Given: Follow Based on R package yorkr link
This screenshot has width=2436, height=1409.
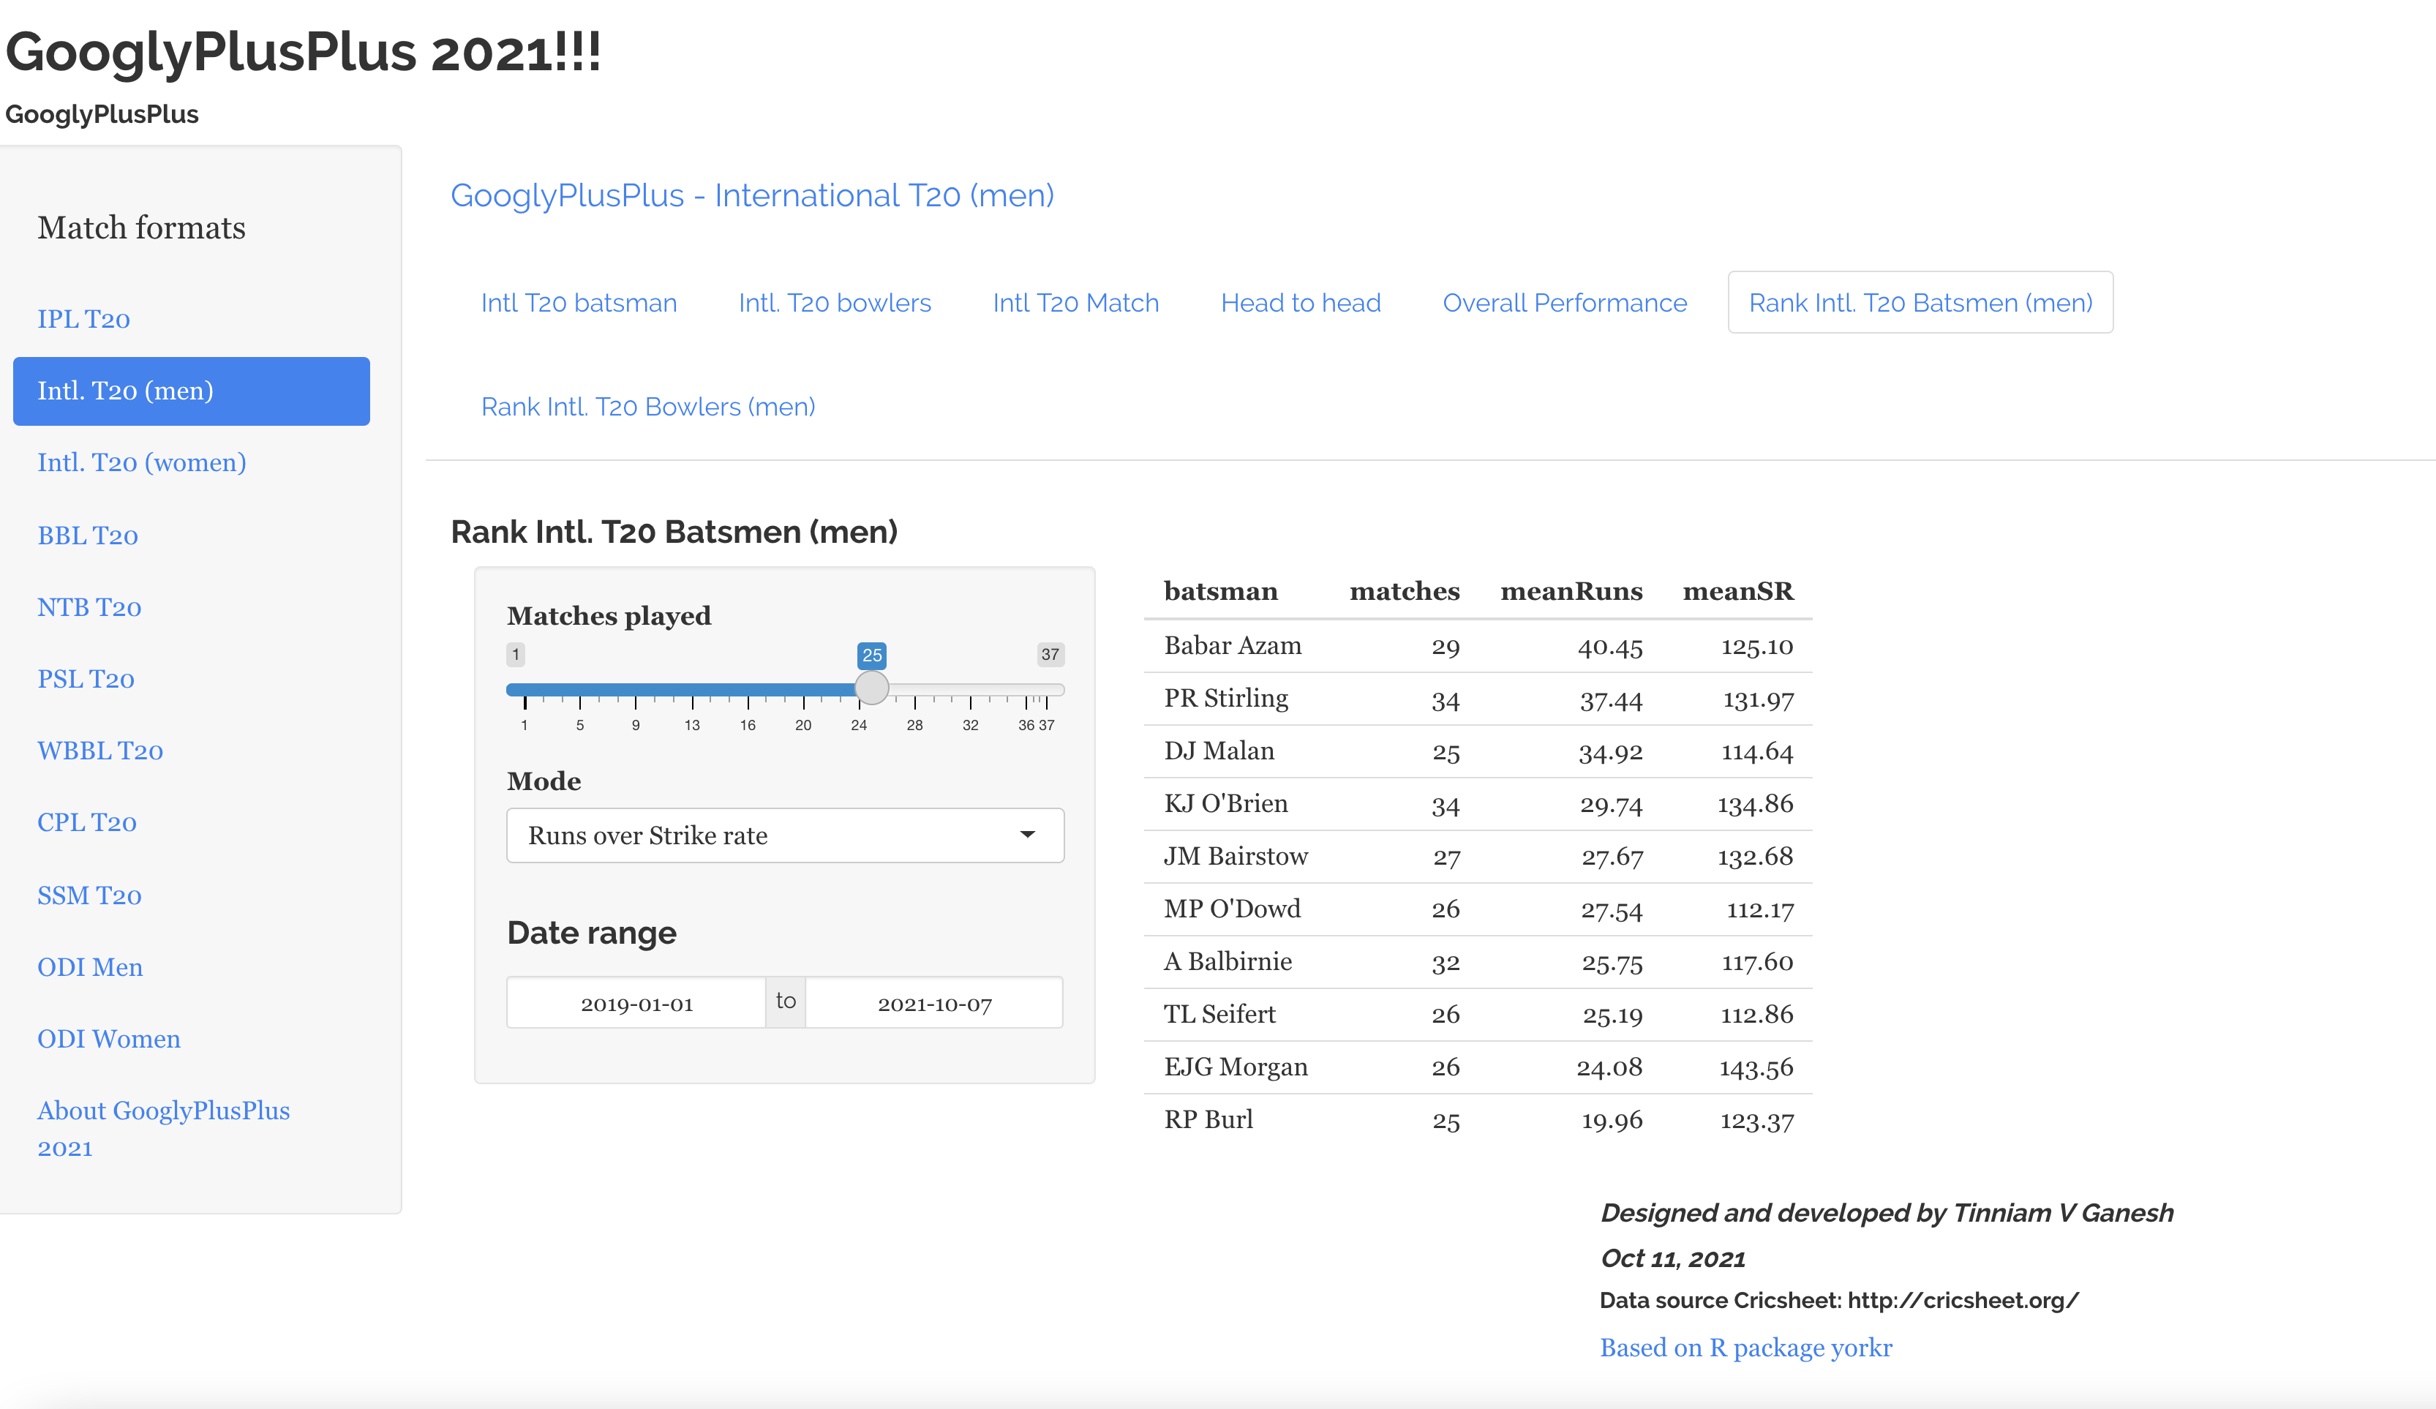Looking at the screenshot, I should tap(1745, 1347).
